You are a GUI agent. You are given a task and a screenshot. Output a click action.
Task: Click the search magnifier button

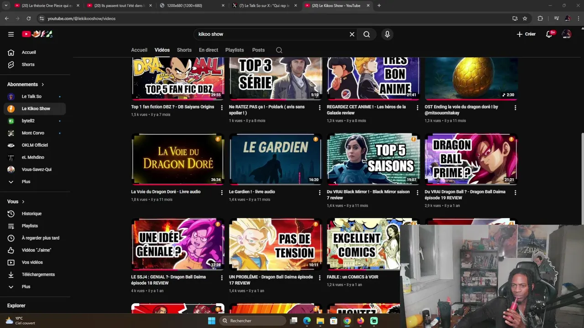(x=366, y=34)
